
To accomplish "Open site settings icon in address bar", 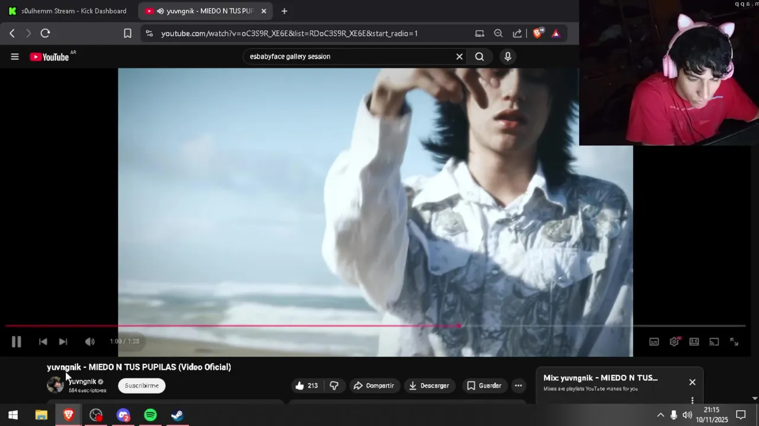I will tap(149, 33).
